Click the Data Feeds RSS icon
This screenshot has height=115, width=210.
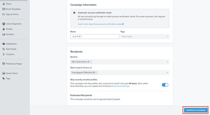[4, 49]
